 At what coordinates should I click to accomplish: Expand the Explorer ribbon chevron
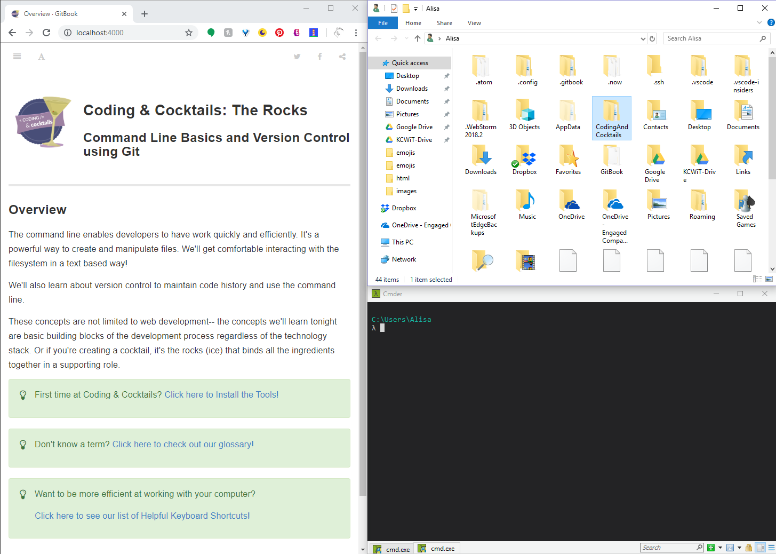pos(759,23)
